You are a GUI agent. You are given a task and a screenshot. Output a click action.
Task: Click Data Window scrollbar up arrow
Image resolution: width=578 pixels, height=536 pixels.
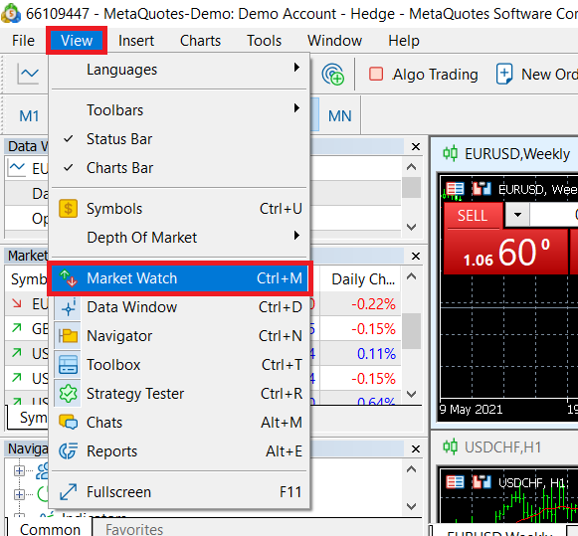tap(412, 167)
